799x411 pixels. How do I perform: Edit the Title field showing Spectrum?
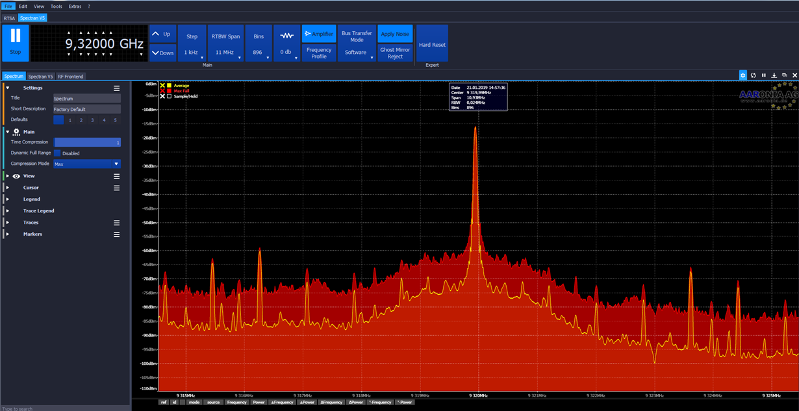87,98
